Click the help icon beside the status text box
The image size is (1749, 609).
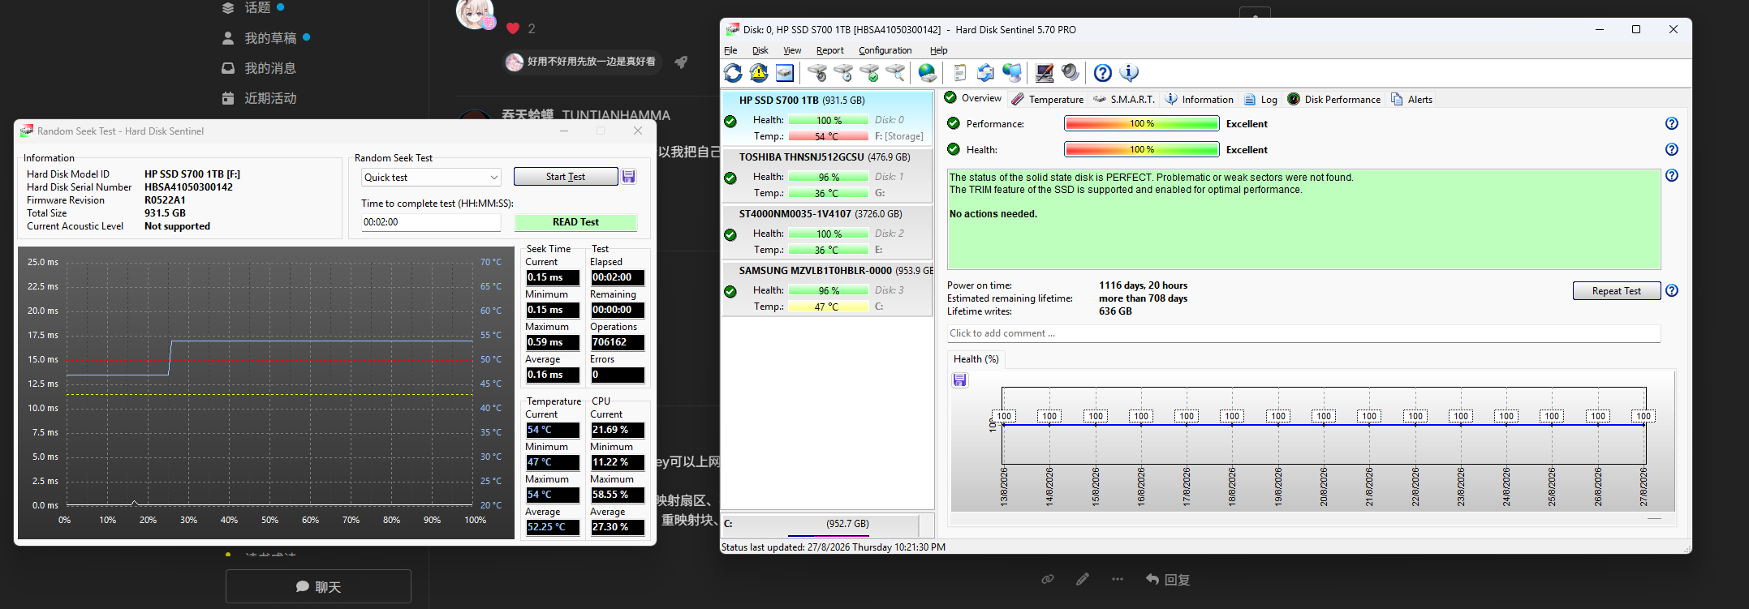click(x=1672, y=176)
